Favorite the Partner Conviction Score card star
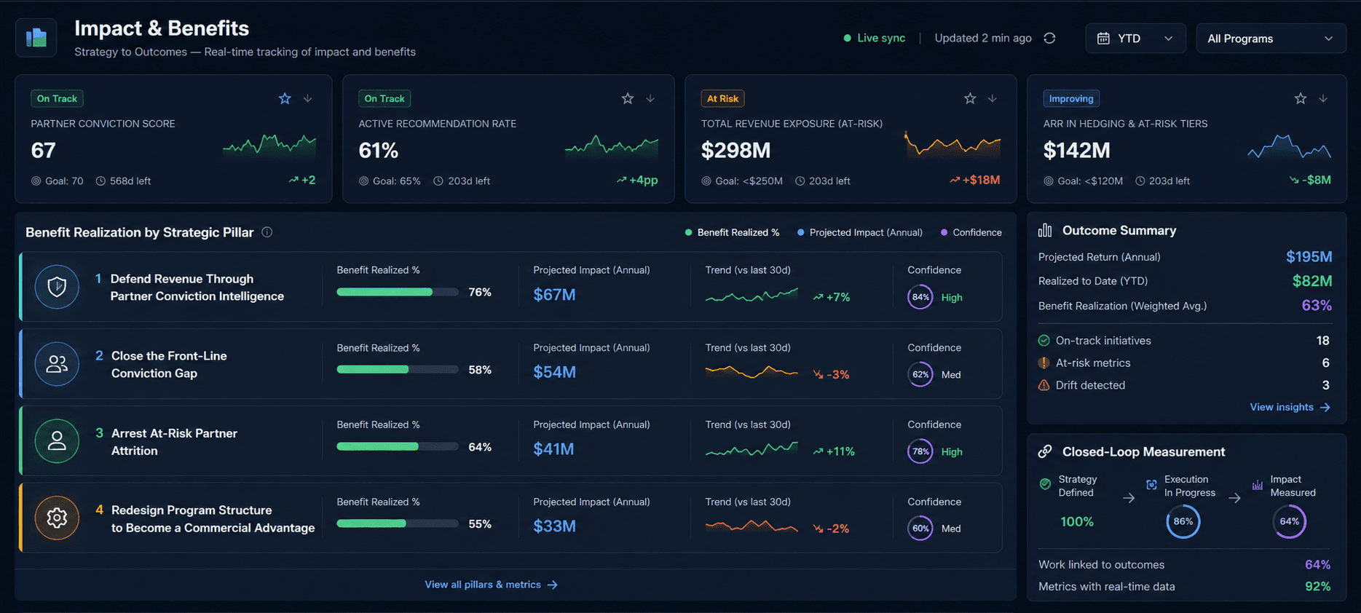This screenshot has width=1361, height=613. pos(285,98)
